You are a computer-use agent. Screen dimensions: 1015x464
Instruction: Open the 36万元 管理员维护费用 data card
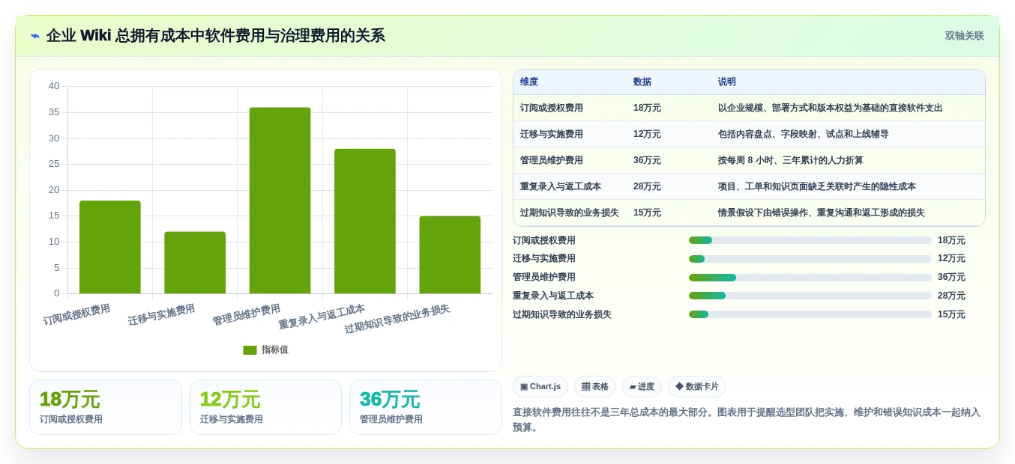[425, 407]
